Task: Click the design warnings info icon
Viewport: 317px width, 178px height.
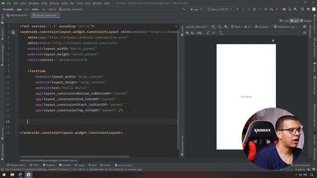Action: (305, 27)
